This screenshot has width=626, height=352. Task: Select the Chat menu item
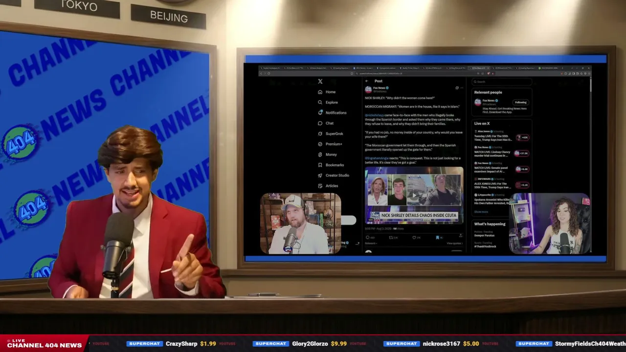click(330, 123)
